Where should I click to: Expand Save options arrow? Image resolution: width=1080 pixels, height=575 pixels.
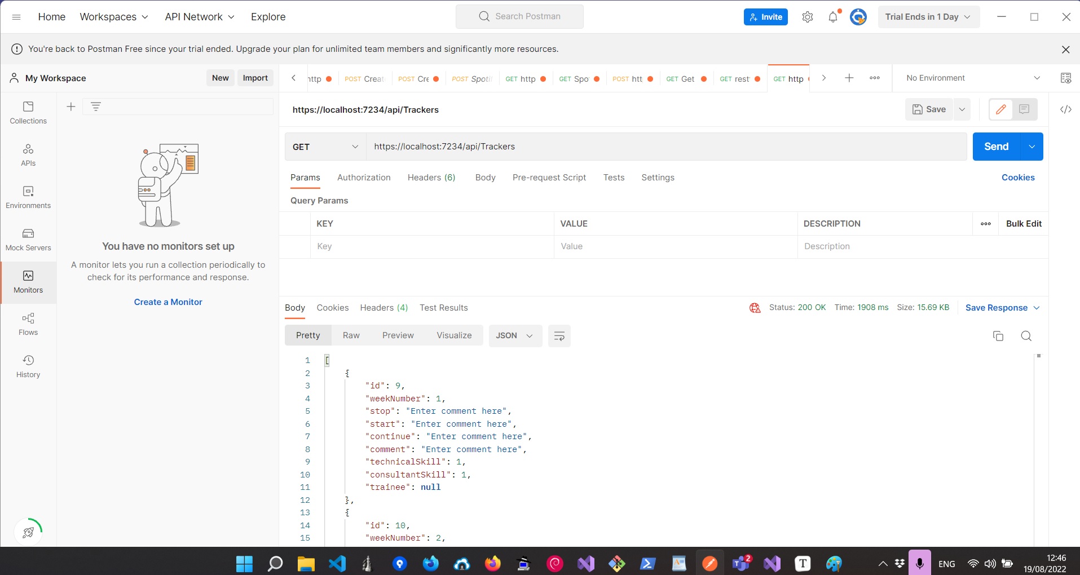[x=962, y=109]
